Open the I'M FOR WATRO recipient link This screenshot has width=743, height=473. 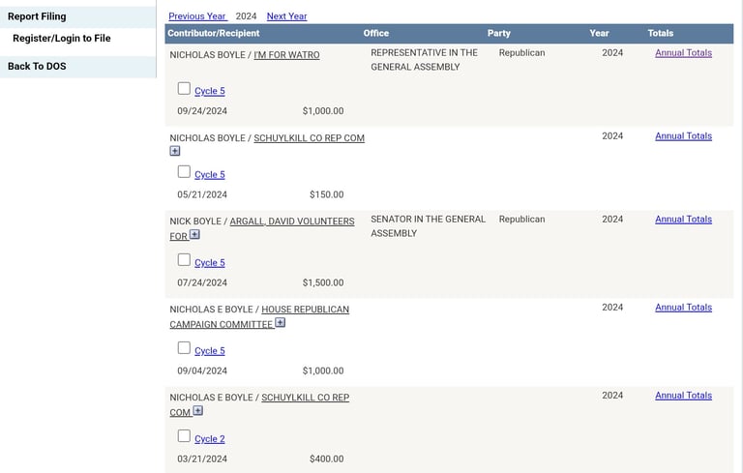286,55
